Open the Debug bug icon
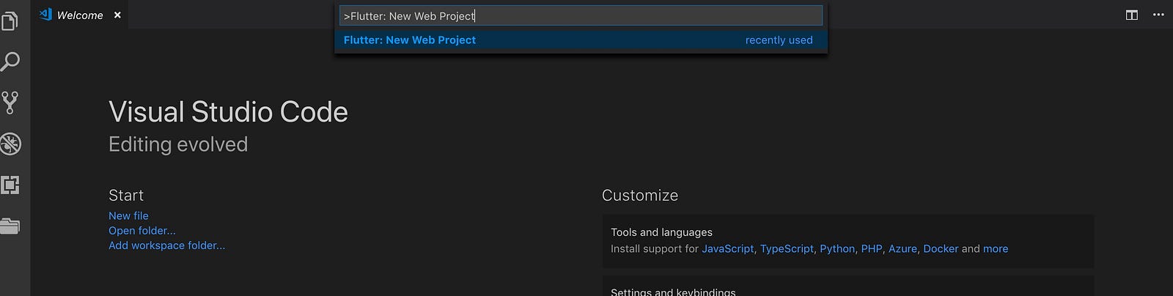 (10, 144)
